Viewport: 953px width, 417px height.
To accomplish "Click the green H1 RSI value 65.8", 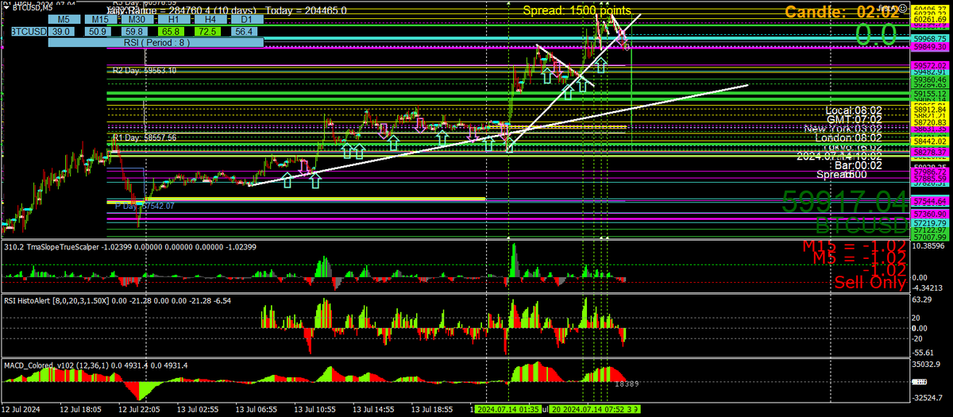I will (x=172, y=31).
